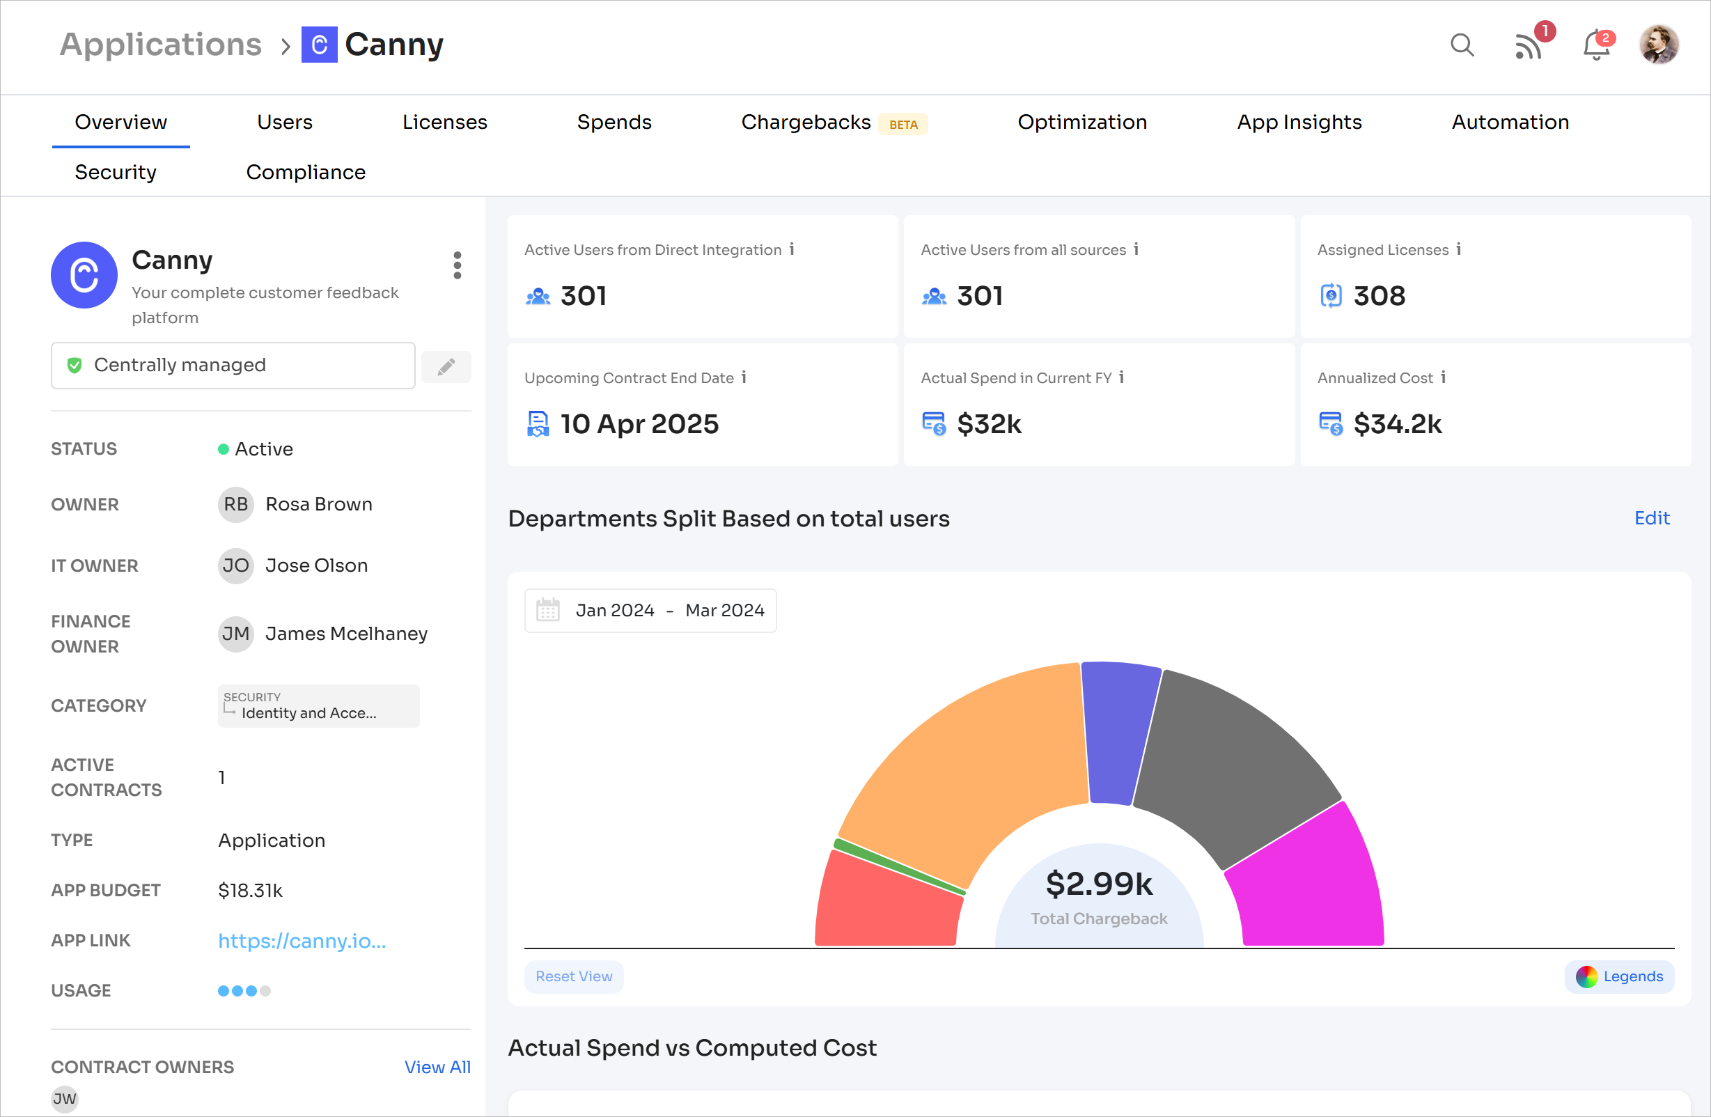Open the Licenses tab
This screenshot has height=1117, width=1711.
point(444,122)
